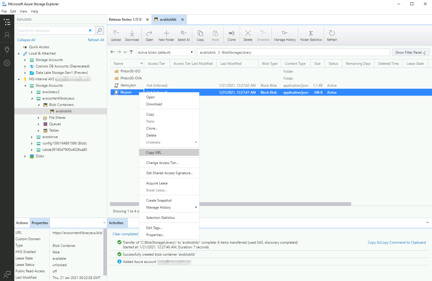Open the Explorer view sidebar icon
The image size is (432, 281).
(7, 22)
